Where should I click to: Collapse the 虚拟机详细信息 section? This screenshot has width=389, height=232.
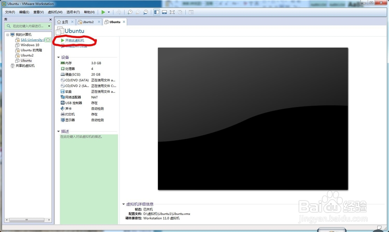pyautogui.click(x=124, y=204)
